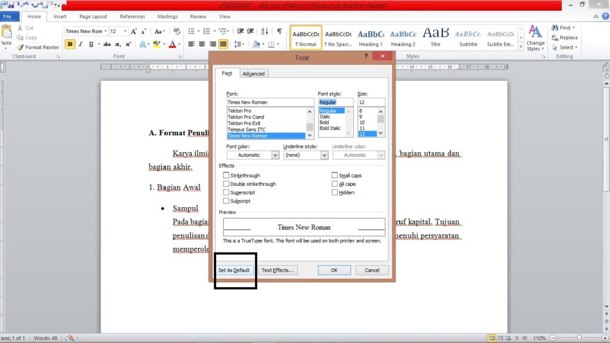Open the References ribbon tab
The height and width of the screenshot is (343, 610).
click(132, 17)
